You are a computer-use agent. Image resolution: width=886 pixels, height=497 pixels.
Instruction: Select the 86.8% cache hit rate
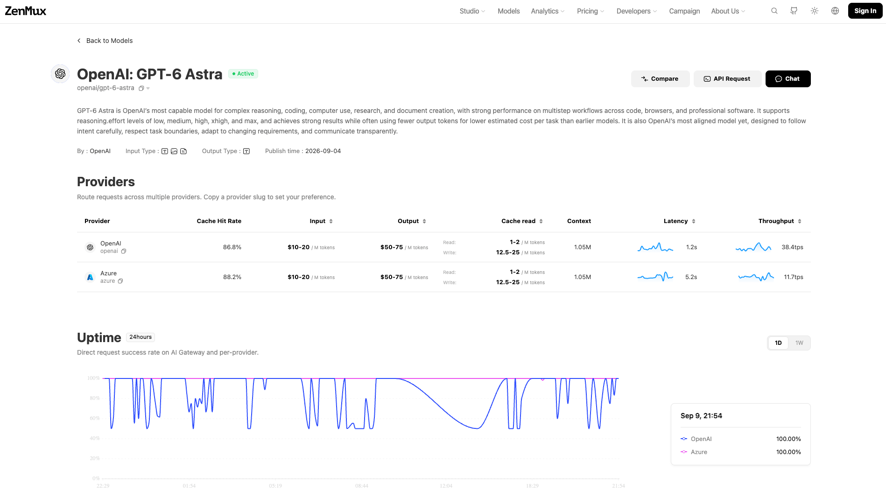coord(232,247)
